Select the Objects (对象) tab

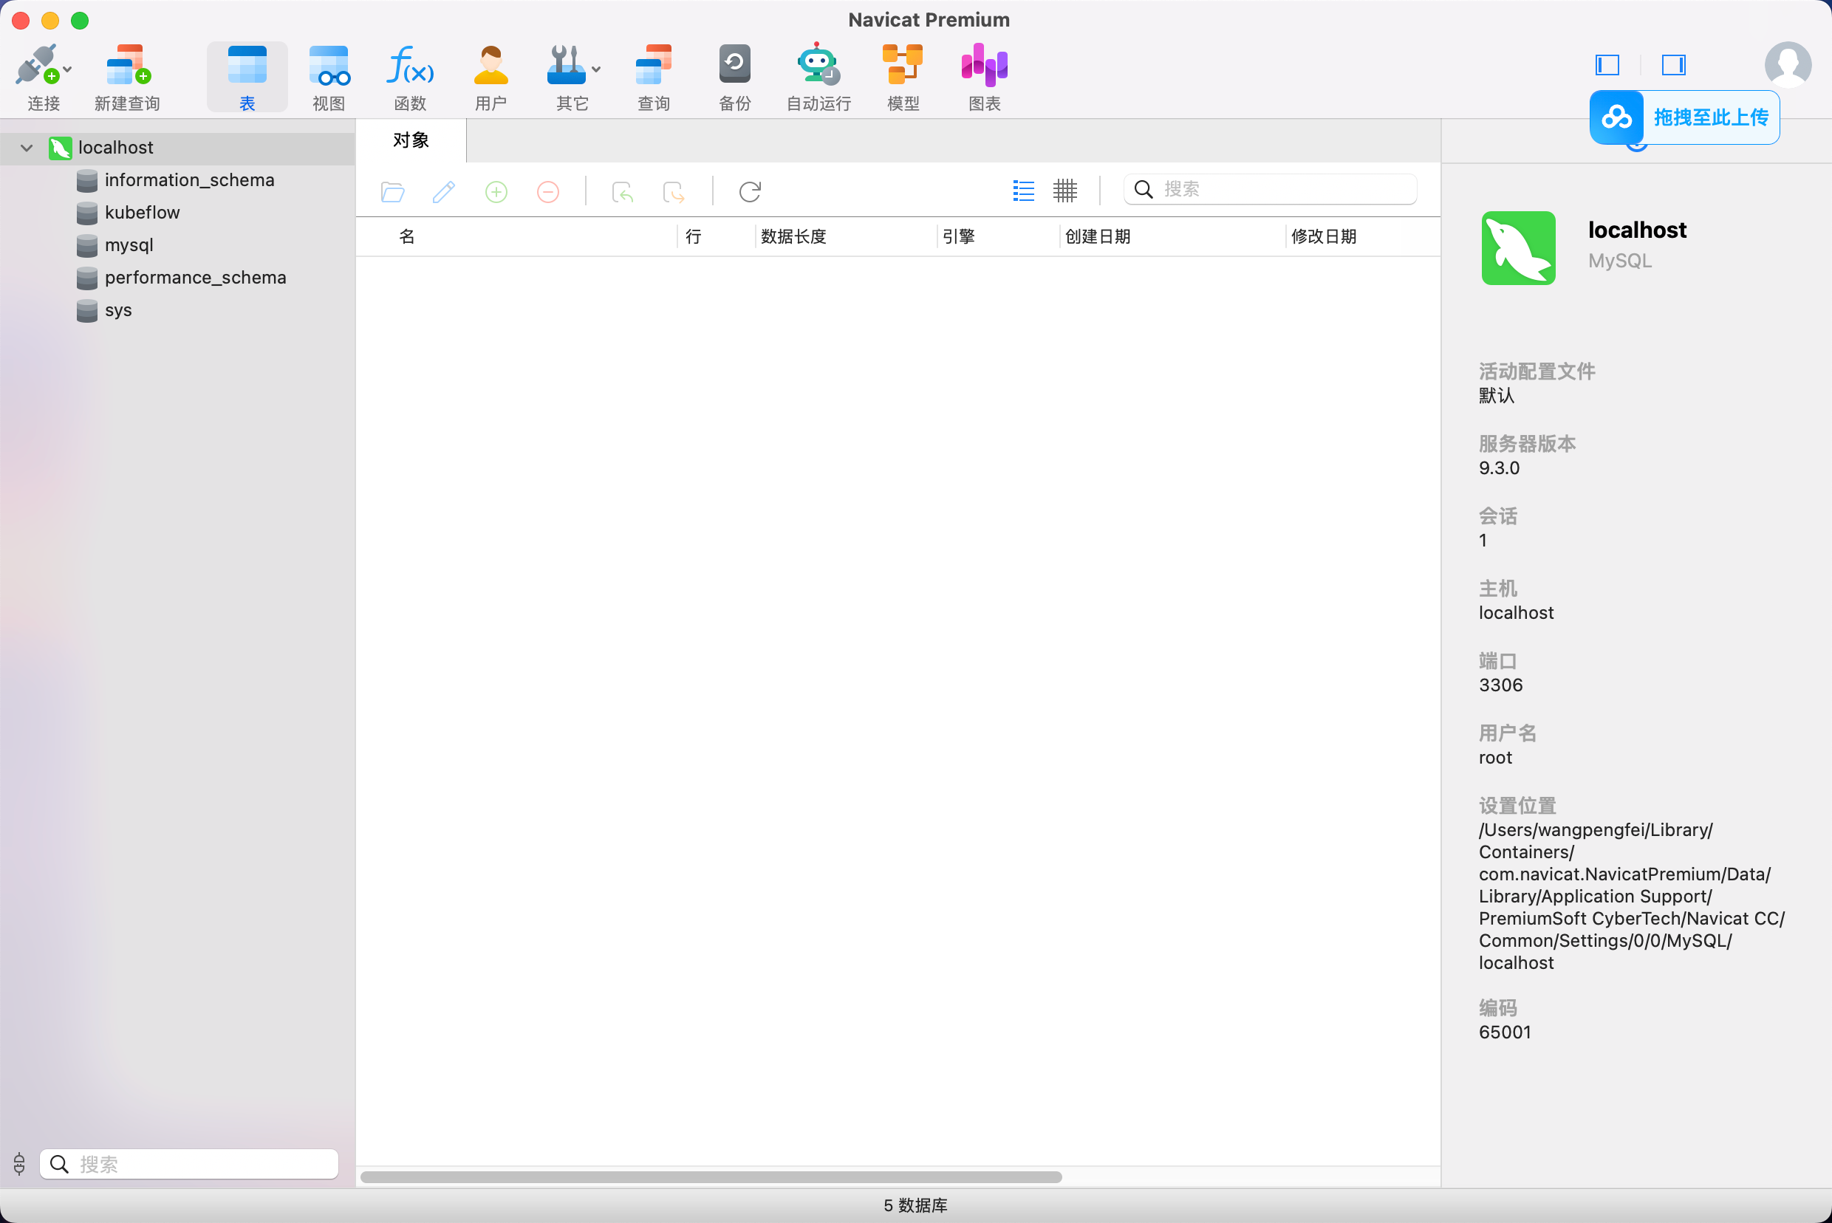pos(411,140)
